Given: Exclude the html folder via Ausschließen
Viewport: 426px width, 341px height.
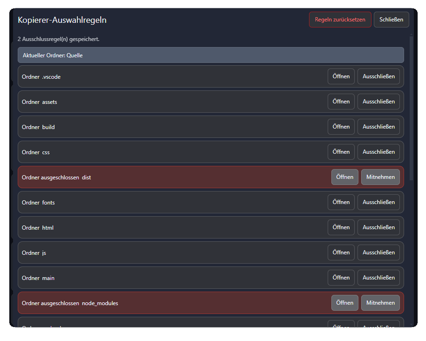Looking at the screenshot, I should point(378,227).
